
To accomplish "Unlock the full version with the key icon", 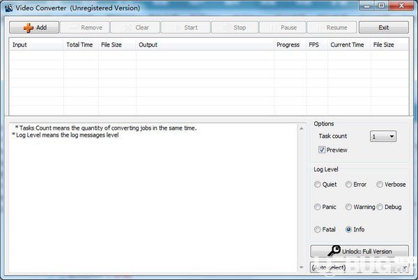I will point(359,251).
